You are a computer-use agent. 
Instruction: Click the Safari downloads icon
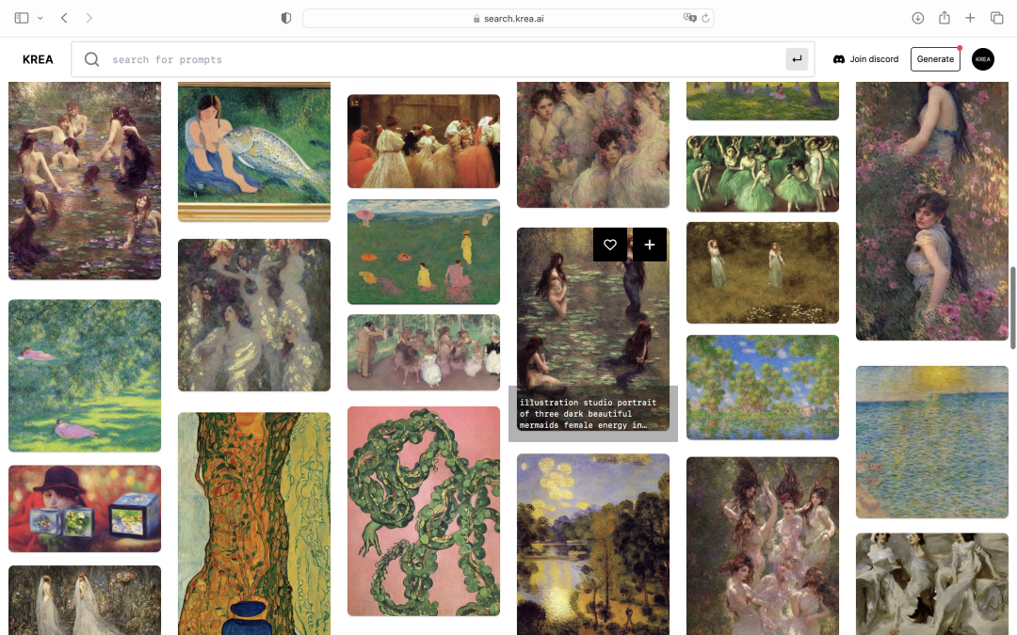coord(918,18)
